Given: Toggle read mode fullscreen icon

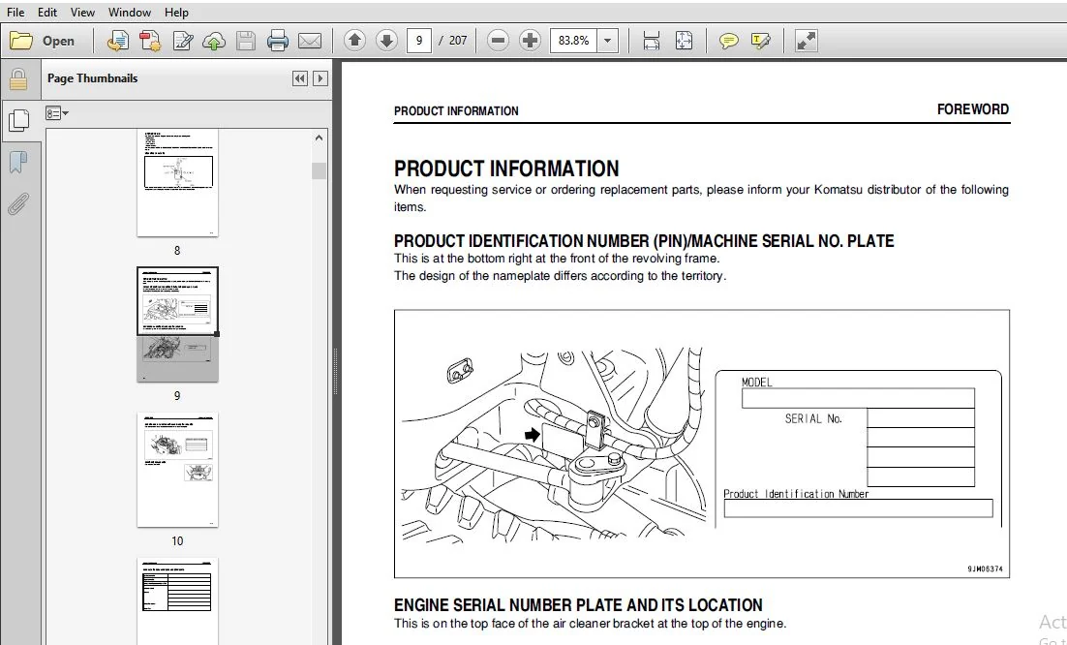Looking at the screenshot, I should click(807, 41).
